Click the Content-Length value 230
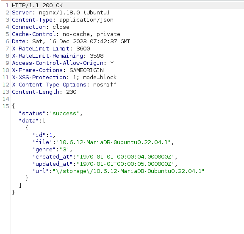This screenshot has width=244, height=234. (x=71, y=92)
